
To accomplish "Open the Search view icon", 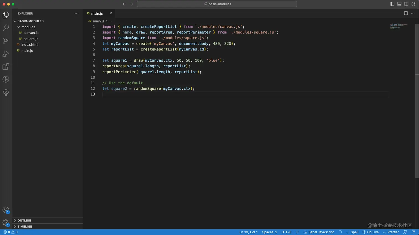I will coord(6,28).
